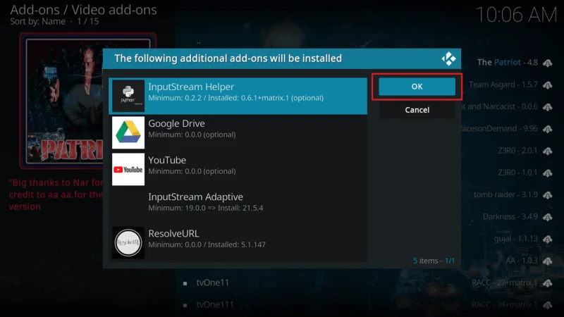
Task: Select AA 1.0.3 entry
Action: (522, 261)
